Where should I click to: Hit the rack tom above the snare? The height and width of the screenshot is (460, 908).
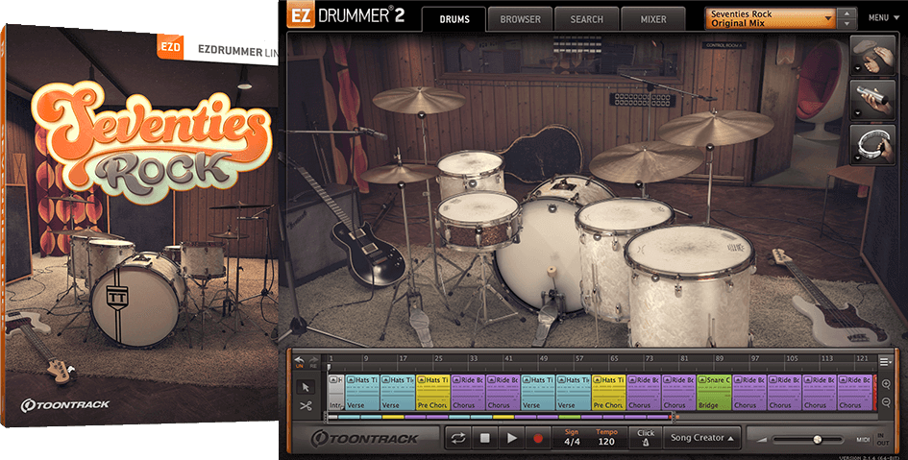[x=470, y=171]
